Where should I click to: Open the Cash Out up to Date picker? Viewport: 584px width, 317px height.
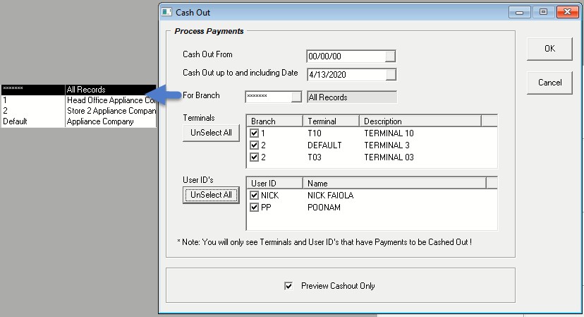click(x=391, y=74)
